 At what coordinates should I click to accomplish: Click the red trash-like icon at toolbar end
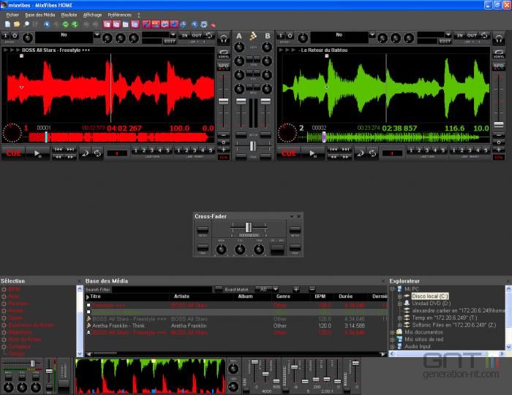213,25
